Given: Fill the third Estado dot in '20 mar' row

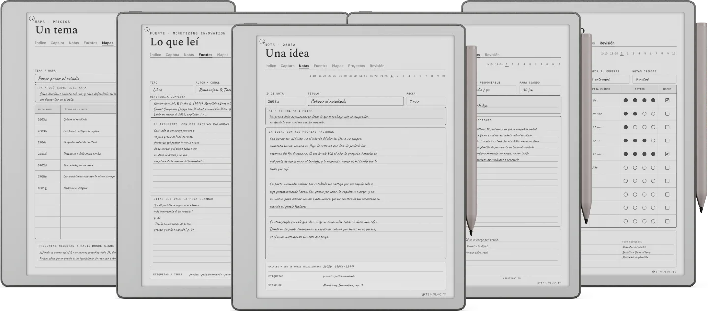Looking at the screenshot, I should pos(644,113).
